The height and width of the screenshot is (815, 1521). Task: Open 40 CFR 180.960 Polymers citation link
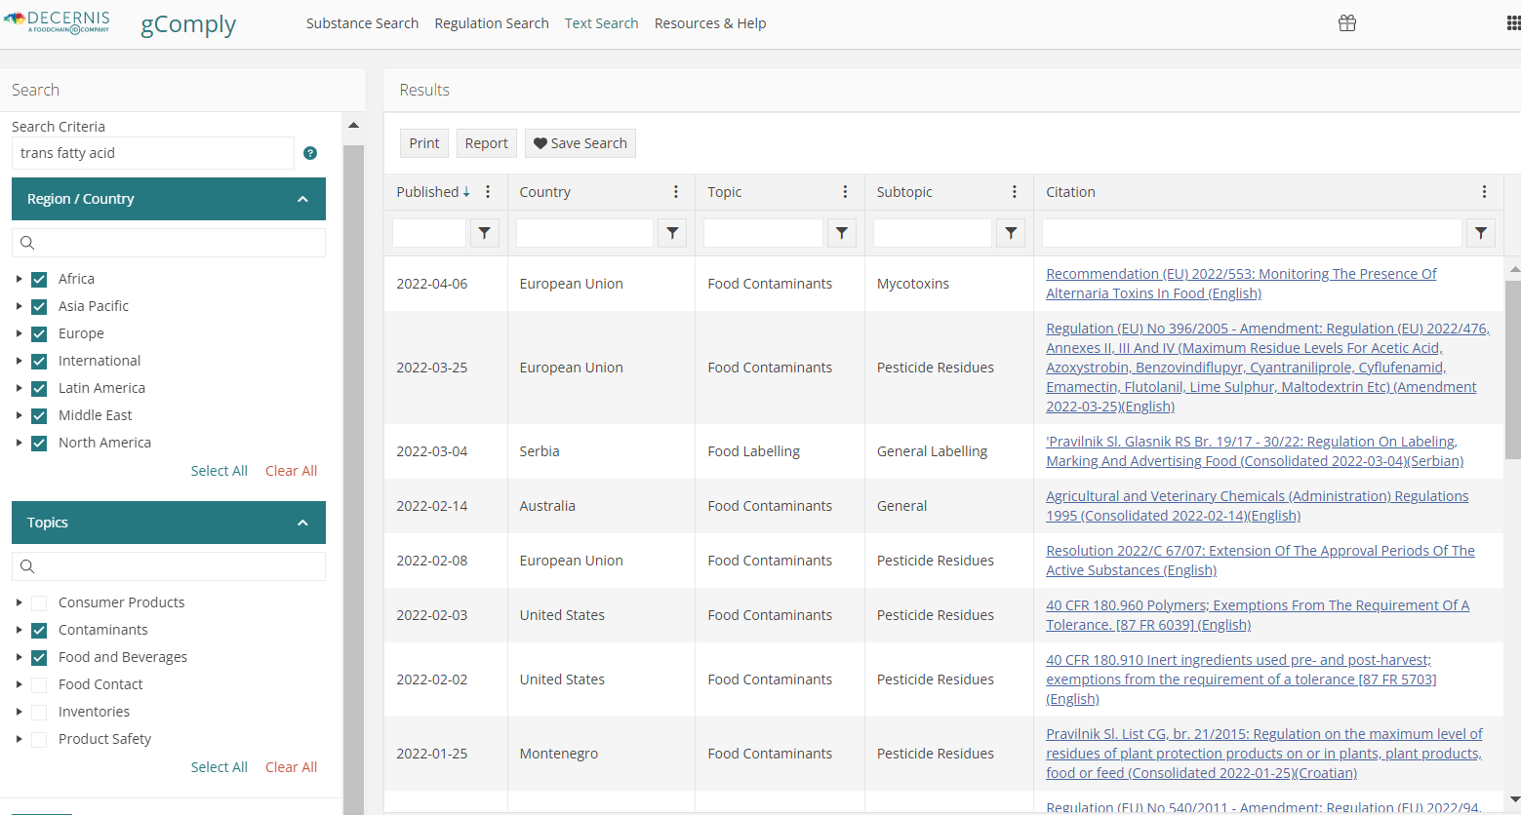tap(1258, 615)
